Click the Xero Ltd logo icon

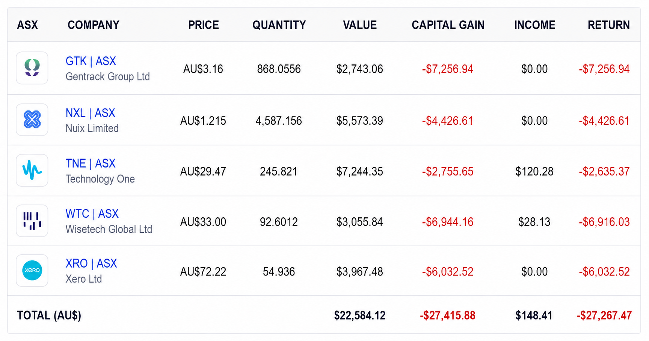pyautogui.click(x=32, y=271)
